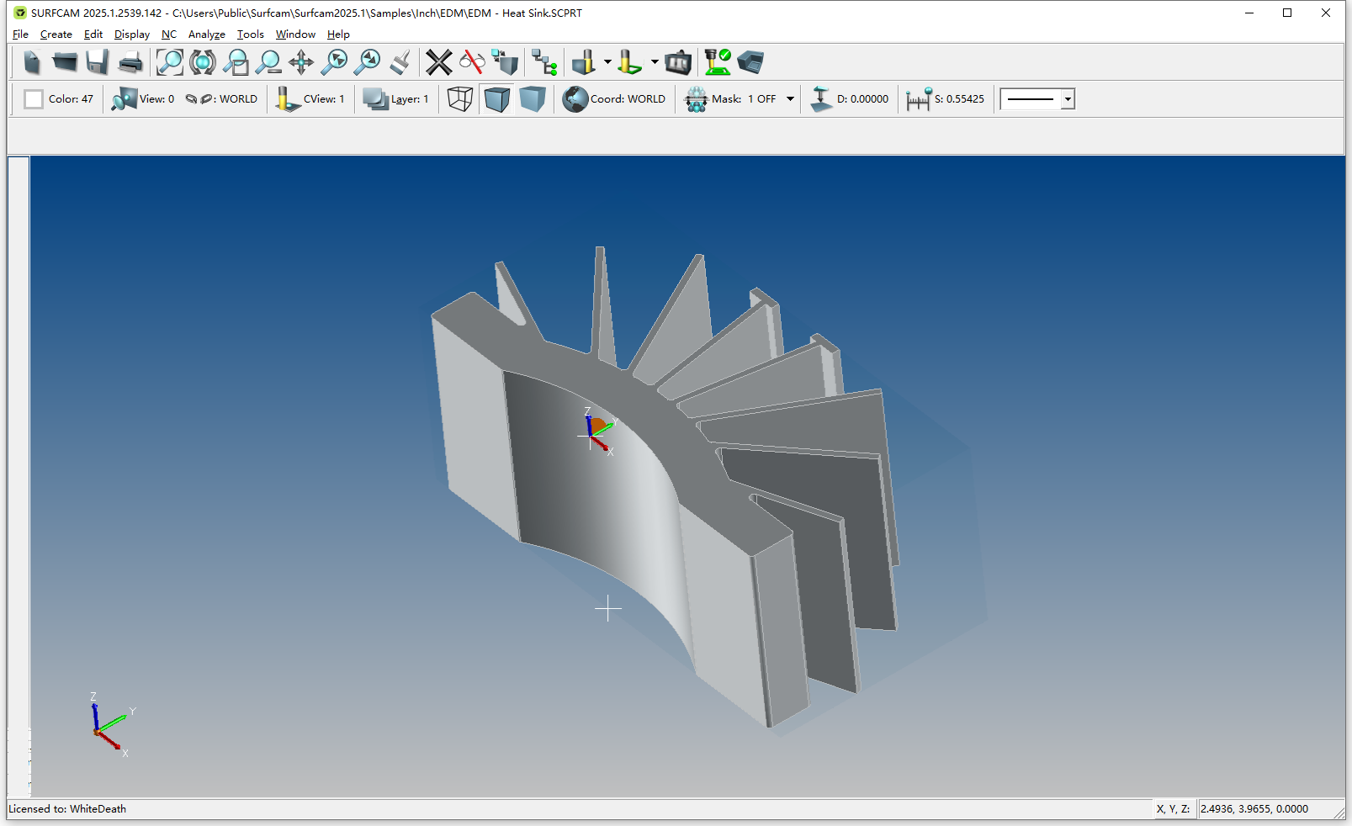Viewport: 1352px width, 826px height.
Task: Click the Save floppy disk icon
Action: coord(98,62)
